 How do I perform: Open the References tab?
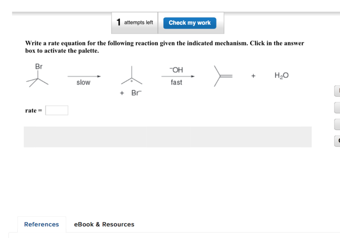[42, 224]
